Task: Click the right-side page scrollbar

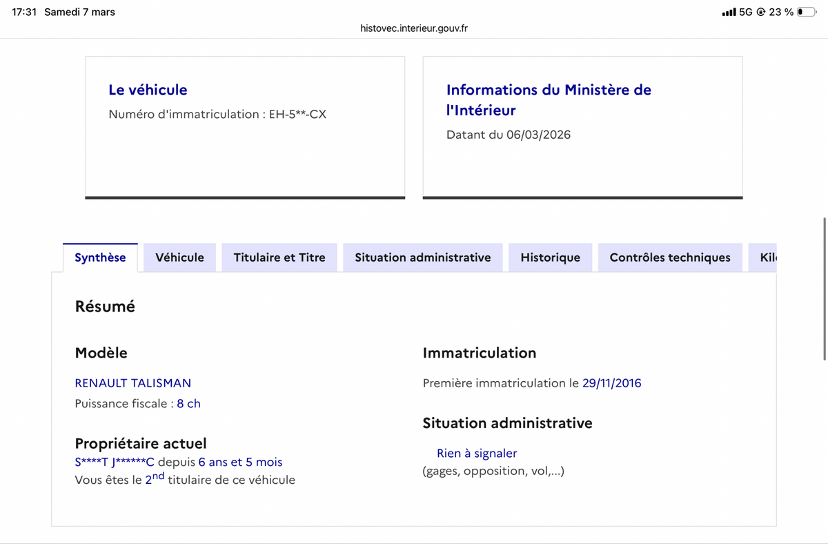Action: [823, 290]
